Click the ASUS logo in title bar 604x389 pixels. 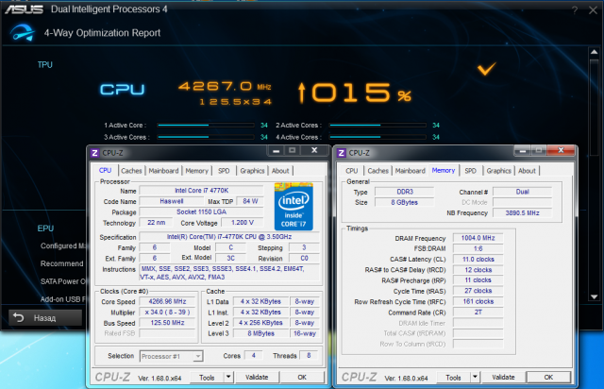click(24, 9)
